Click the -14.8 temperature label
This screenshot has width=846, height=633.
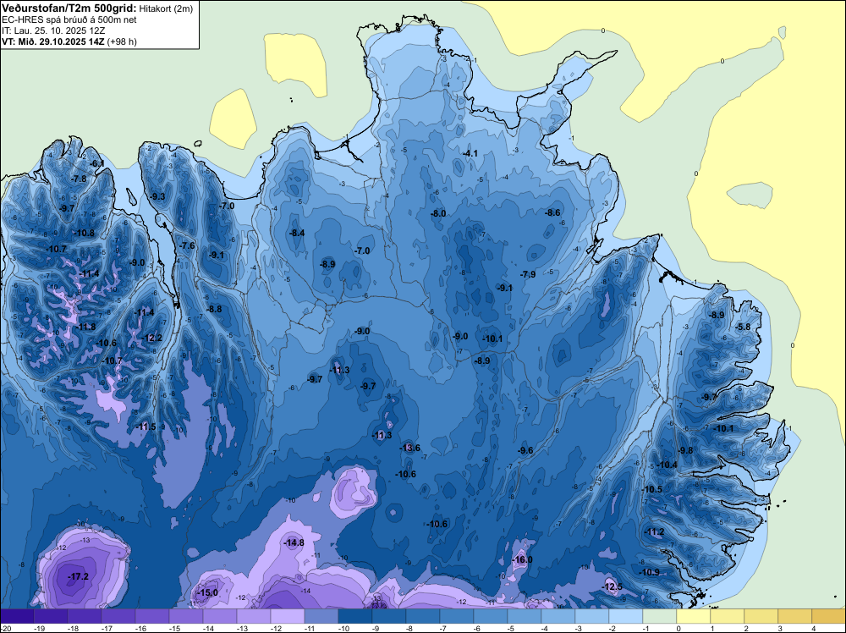pyautogui.click(x=294, y=543)
